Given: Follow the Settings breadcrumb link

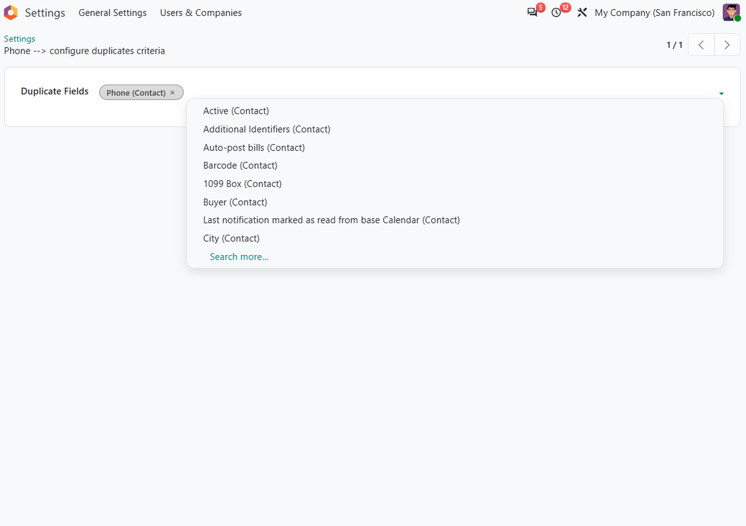Looking at the screenshot, I should pos(20,38).
